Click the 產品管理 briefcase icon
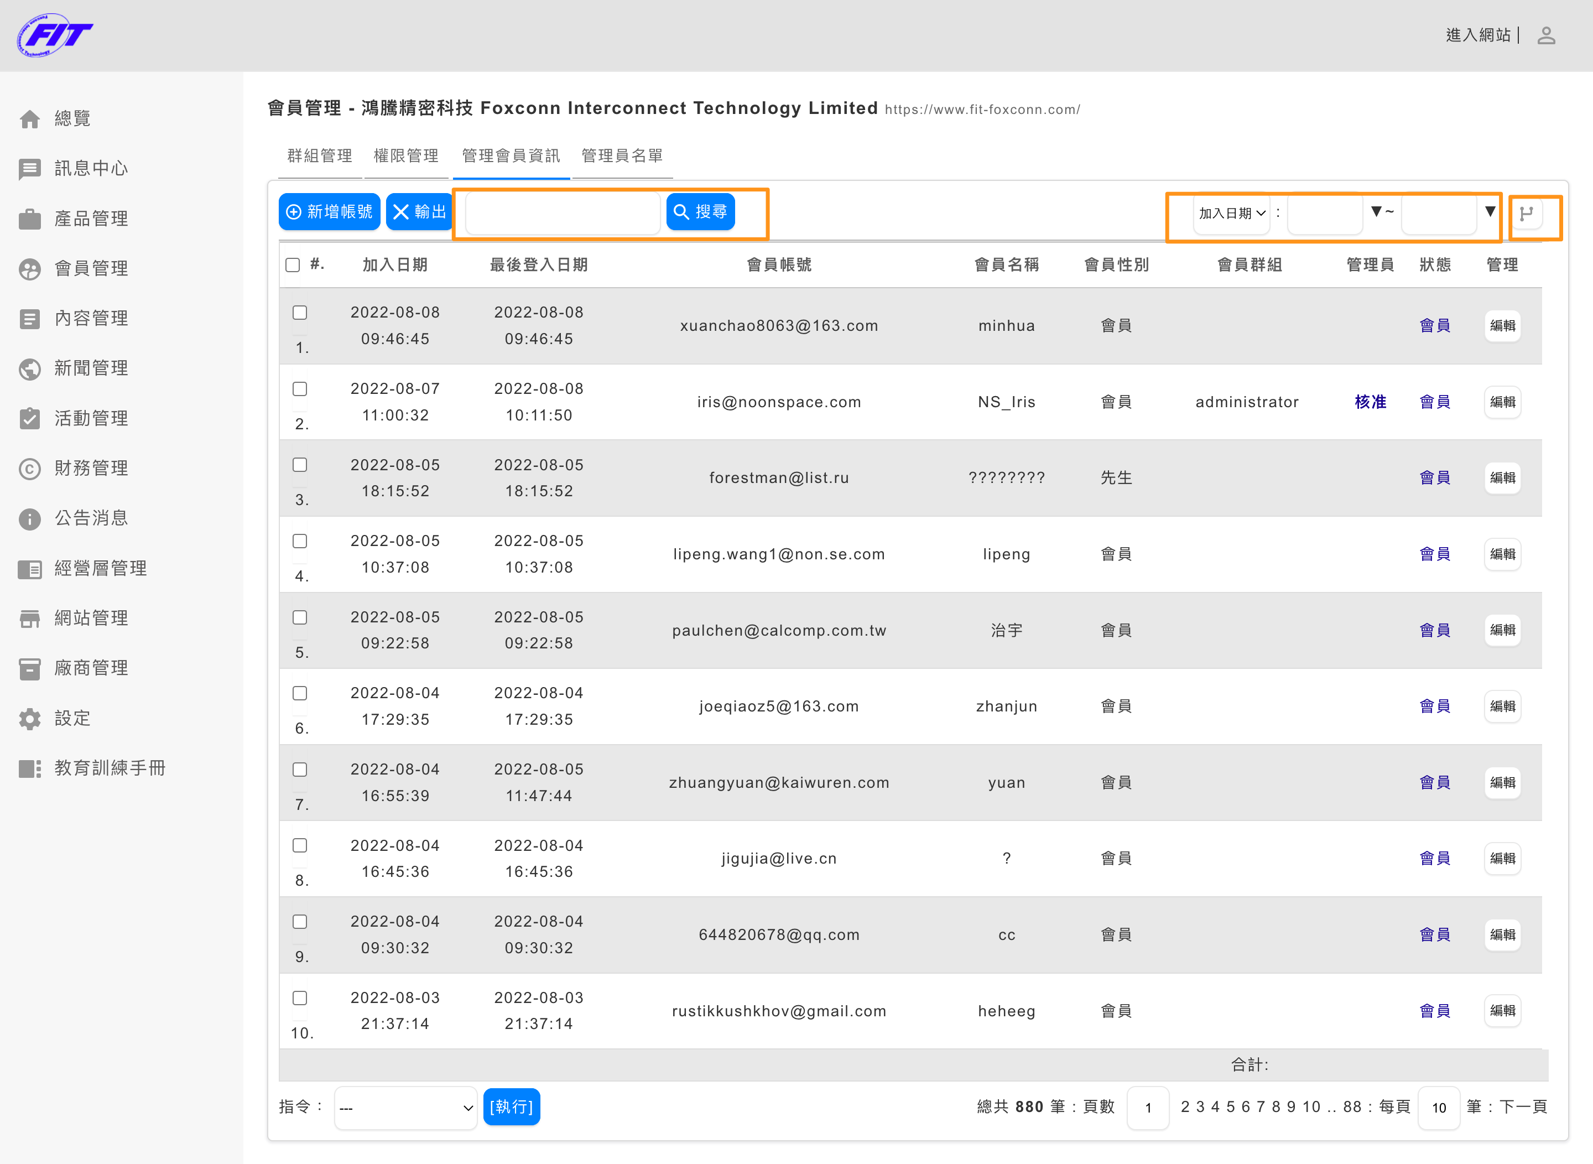Screen dimensions: 1593x1164 [29, 219]
